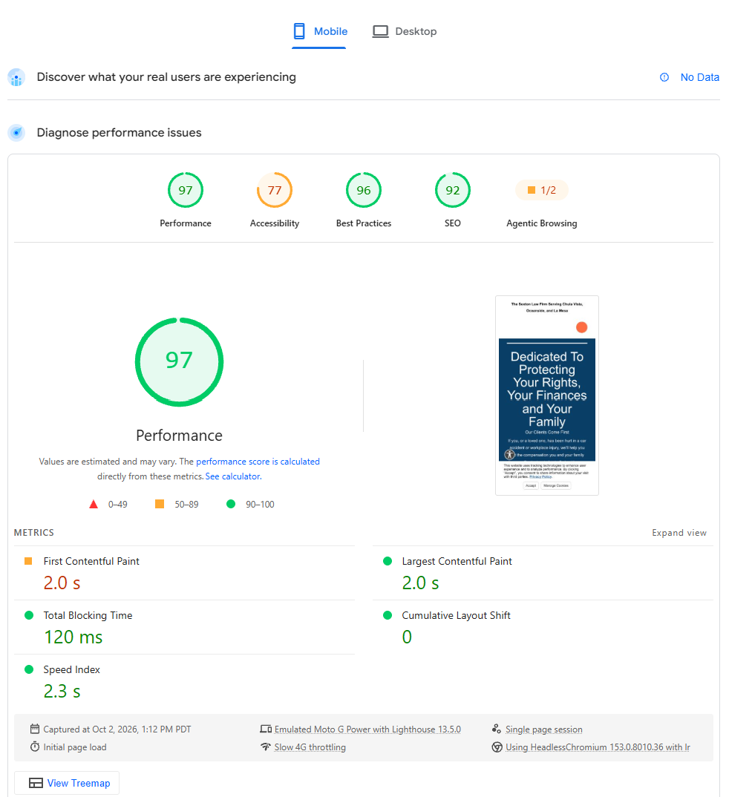Screen dimensions: 729x797
Task: Click the orange square 50–89 legend icon
Action: 160,504
